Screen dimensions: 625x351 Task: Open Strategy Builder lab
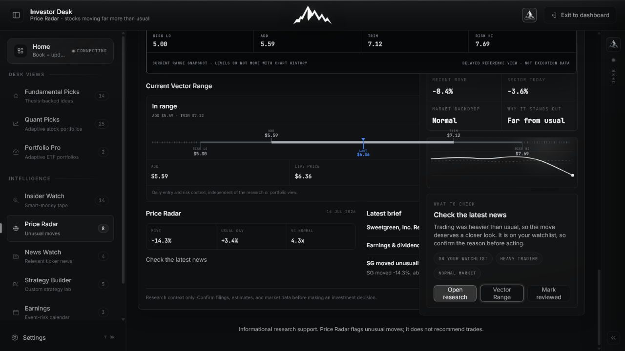[60, 285]
